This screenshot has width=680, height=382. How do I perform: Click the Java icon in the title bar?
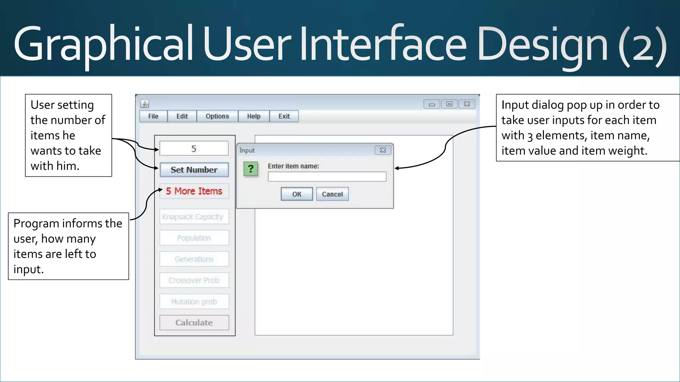pos(145,104)
